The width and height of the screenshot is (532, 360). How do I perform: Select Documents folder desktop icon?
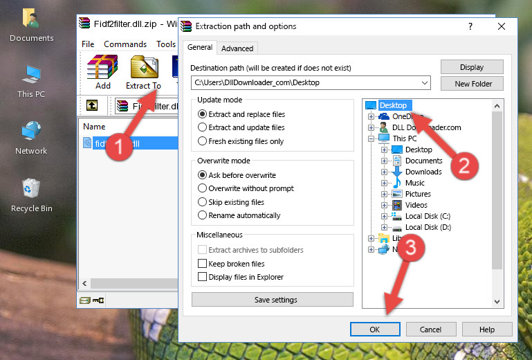pos(32,25)
